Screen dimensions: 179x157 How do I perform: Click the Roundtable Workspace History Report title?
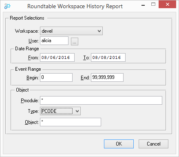tap(75, 6)
